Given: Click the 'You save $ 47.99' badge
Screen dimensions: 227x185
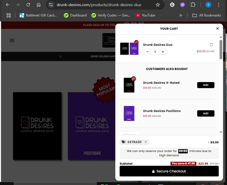Looking at the screenshot, I should 183,163.
